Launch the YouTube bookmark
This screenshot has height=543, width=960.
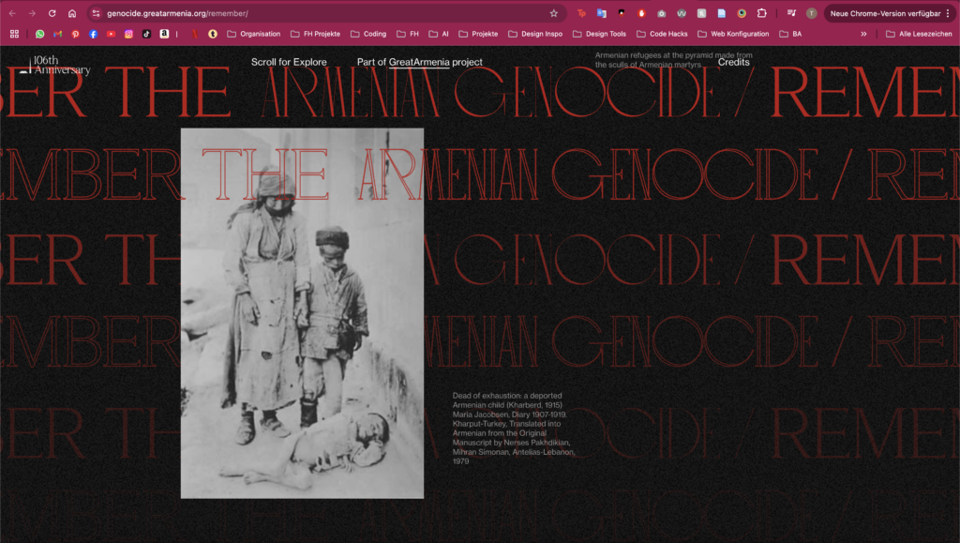[x=112, y=34]
